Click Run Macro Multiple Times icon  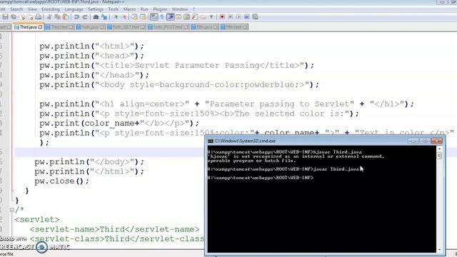pyautogui.click(x=246, y=17)
